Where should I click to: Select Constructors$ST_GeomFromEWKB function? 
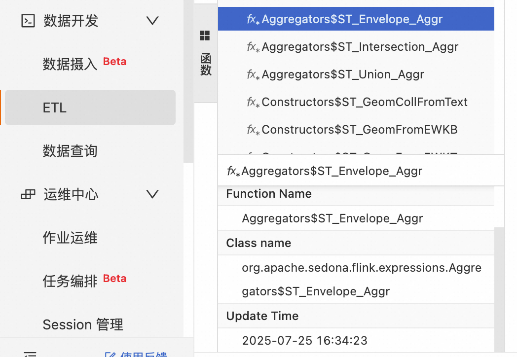pyautogui.click(x=356, y=130)
